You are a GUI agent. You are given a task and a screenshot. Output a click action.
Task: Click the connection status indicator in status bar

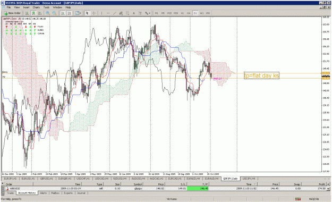point(298,199)
